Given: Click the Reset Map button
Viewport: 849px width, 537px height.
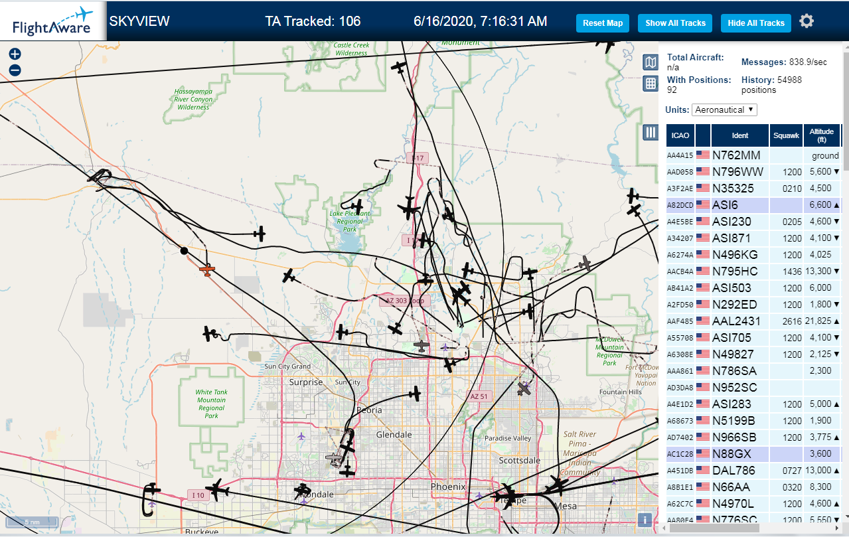Looking at the screenshot, I should tap(603, 23).
